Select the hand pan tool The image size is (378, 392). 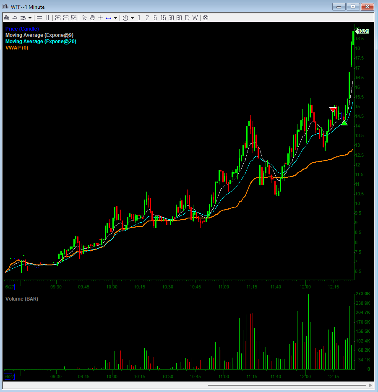pos(92,18)
